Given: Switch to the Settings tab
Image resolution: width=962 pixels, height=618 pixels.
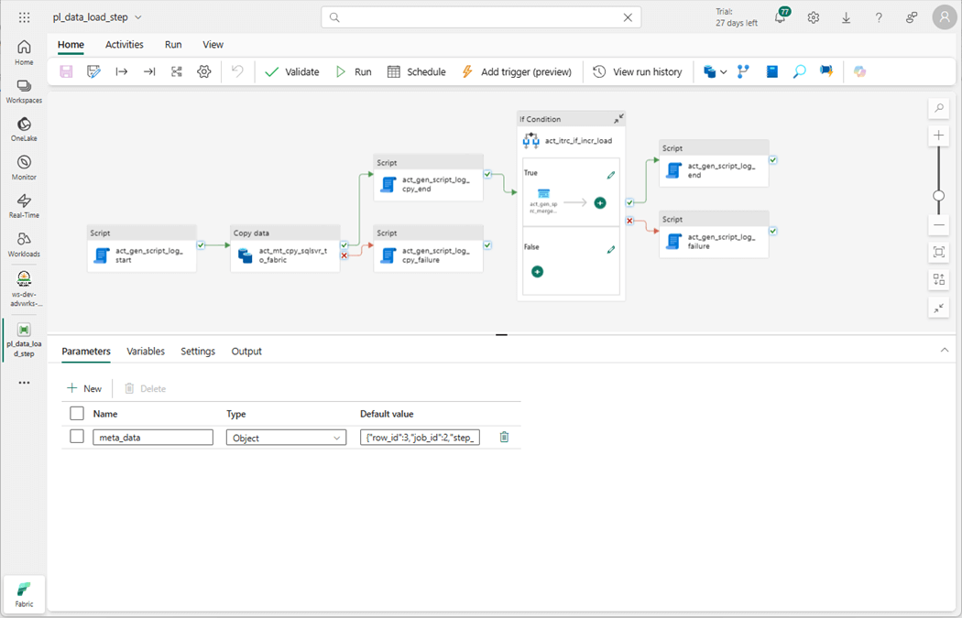Looking at the screenshot, I should pos(198,352).
